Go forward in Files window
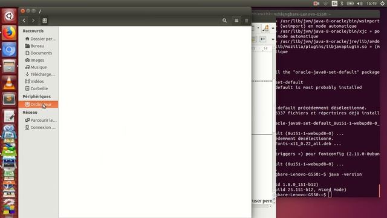 click(33, 21)
